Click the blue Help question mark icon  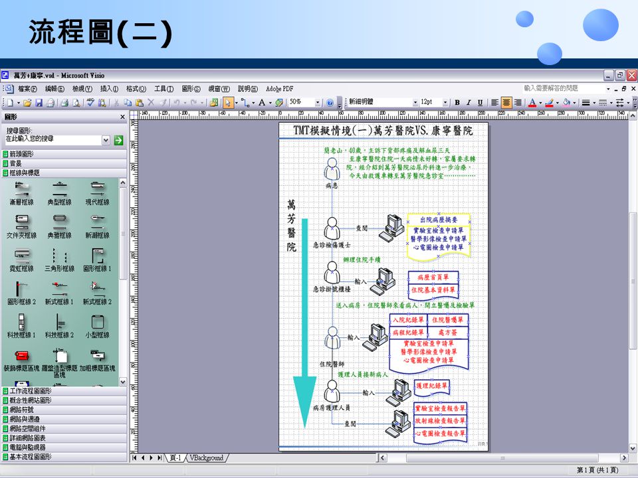(x=330, y=103)
